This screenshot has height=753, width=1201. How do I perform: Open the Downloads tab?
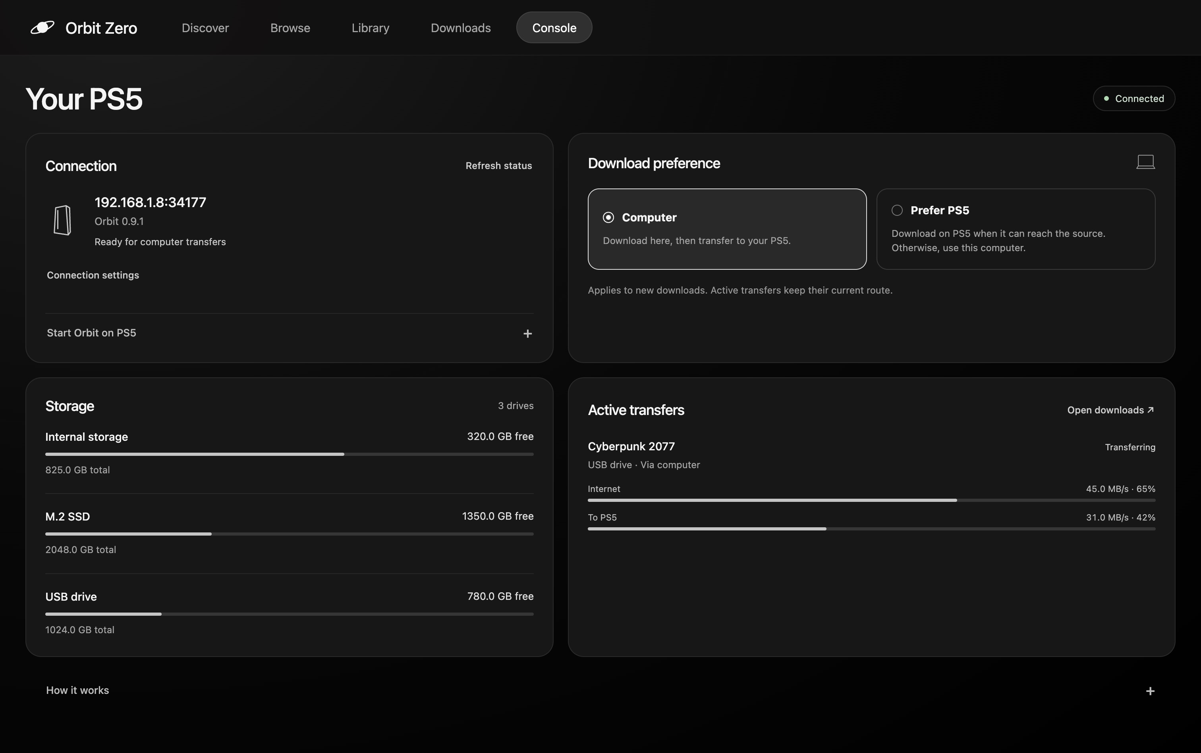point(461,28)
